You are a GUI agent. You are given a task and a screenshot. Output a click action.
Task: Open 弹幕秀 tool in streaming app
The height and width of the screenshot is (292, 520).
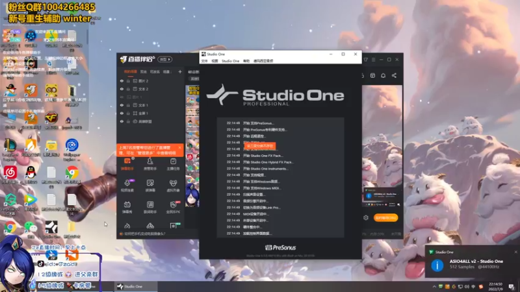point(127,207)
